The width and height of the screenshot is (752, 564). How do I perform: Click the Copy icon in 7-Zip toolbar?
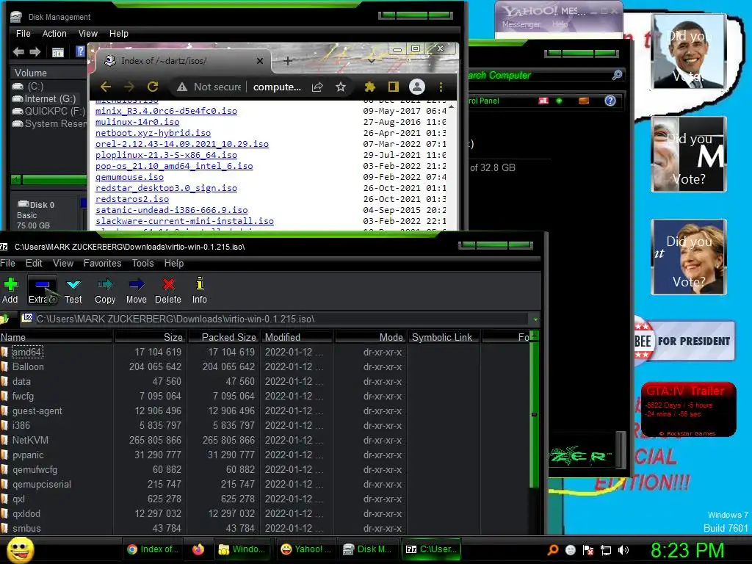click(105, 290)
